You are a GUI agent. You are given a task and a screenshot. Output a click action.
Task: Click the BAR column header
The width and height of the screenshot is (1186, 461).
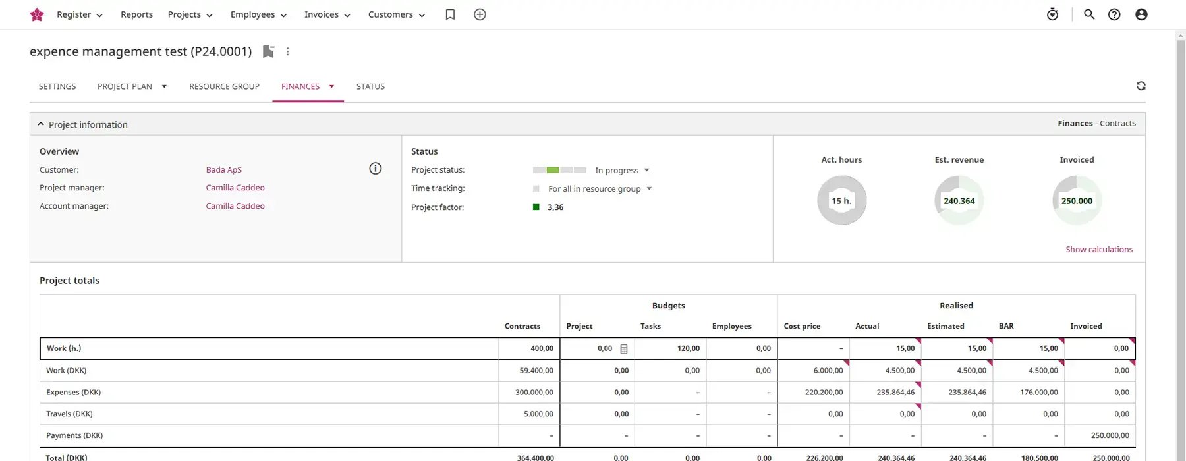1006,326
